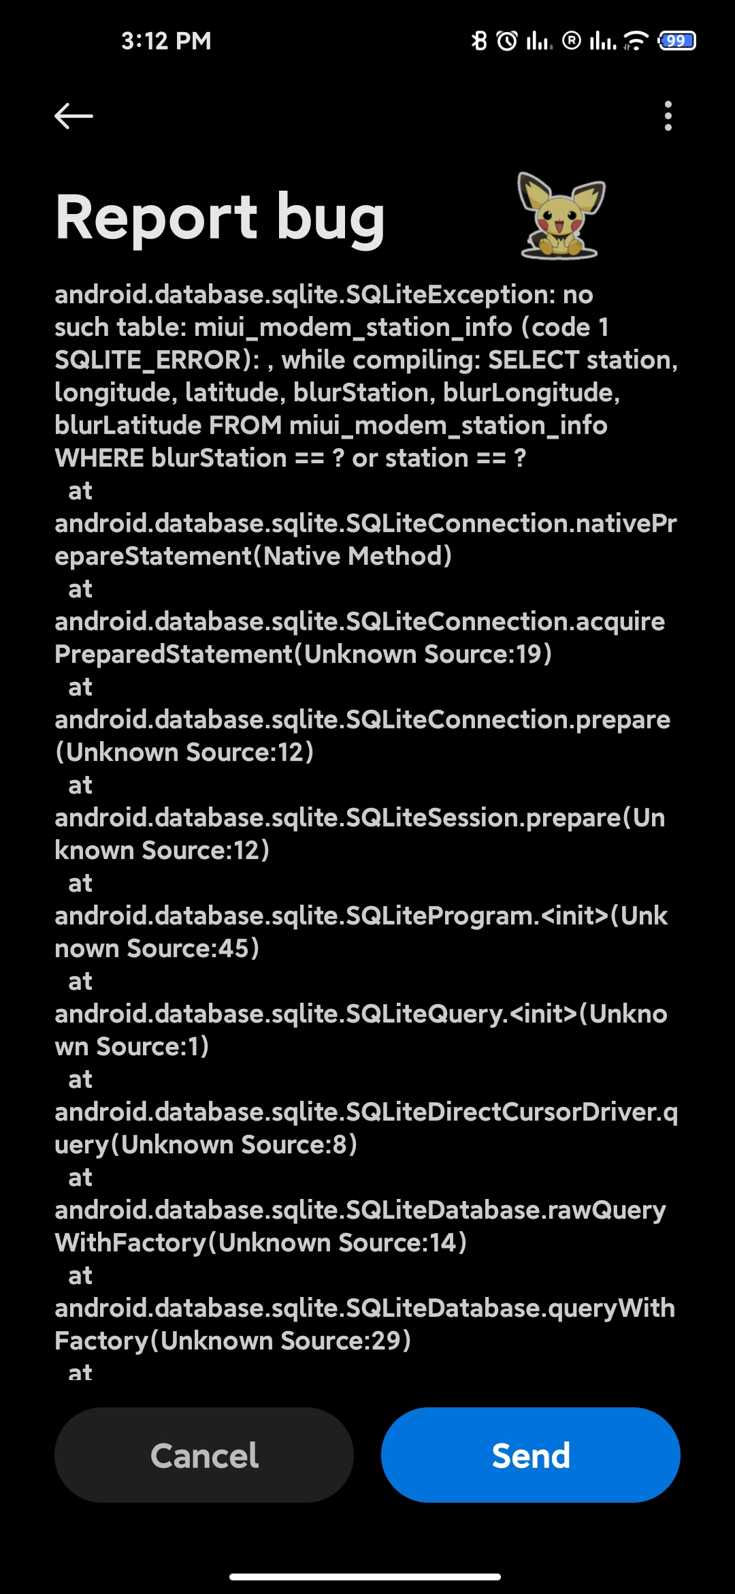
Task: Tap the back arrow icon
Action: tap(73, 116)
